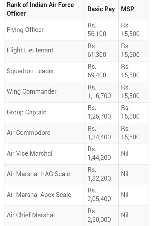Select the Air Commodore rank cell
The width and height of the screenshot is (153, 226).
(45, 134)
